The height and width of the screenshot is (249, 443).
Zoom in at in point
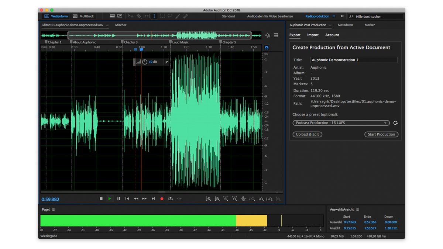[253, 199]
